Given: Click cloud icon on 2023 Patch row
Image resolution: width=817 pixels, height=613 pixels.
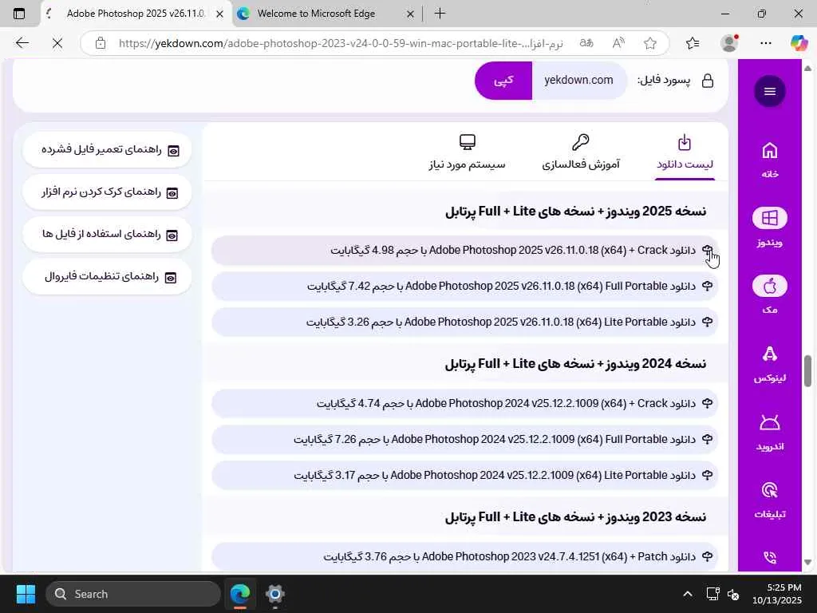Looking at the screenshot, I should 707,556.
